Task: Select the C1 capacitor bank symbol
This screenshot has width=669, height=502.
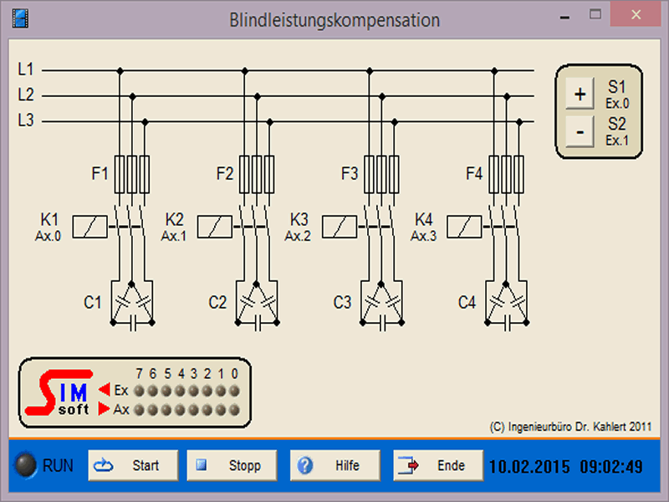Action: (132, 303)
